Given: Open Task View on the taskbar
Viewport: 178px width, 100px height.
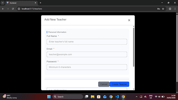Looking at the screenshot, I should click(86, 97).
